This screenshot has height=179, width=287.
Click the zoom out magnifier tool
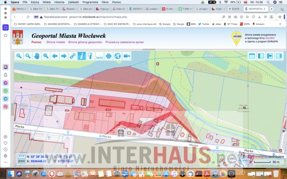(28, 56)
